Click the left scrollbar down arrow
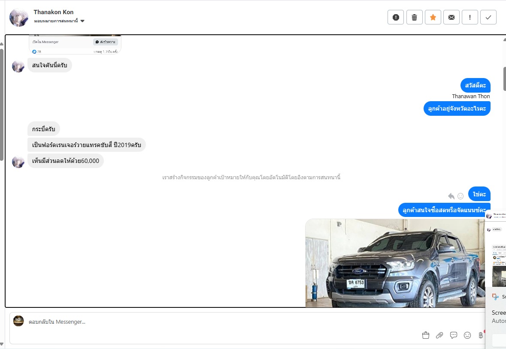506x349 pixels. 2,344
